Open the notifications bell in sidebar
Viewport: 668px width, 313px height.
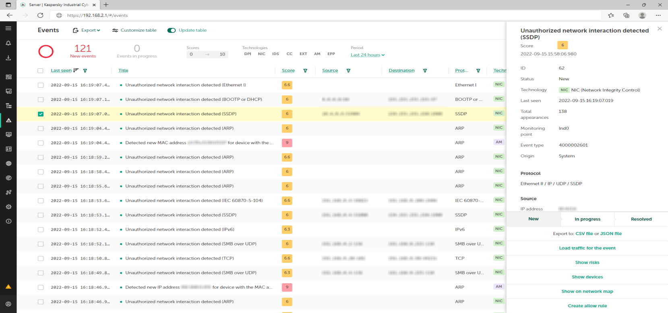8,43
